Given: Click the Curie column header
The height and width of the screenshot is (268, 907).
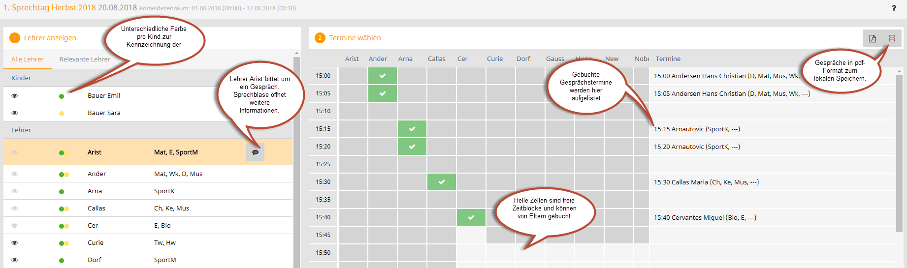Looking at the screenshot, I should [495, 59].
